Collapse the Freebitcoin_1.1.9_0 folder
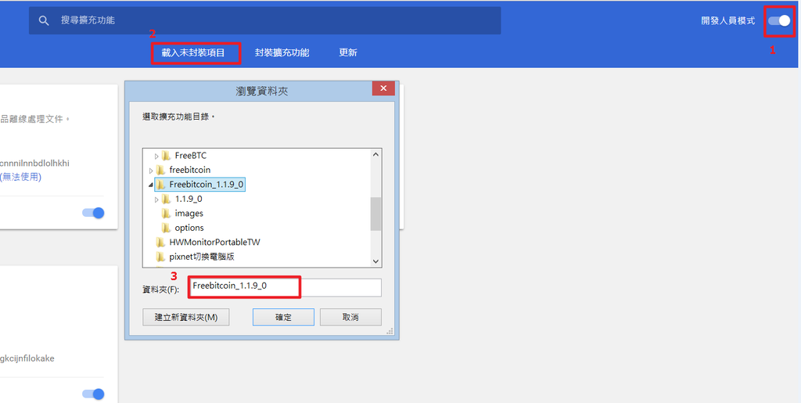 (x=151, y=185)
